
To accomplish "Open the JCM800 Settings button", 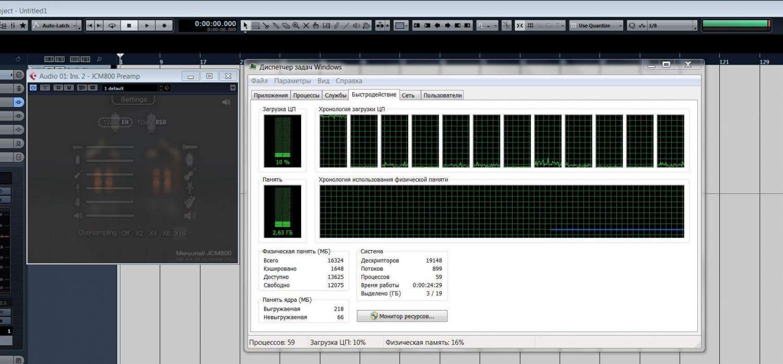I will (134, 99).
